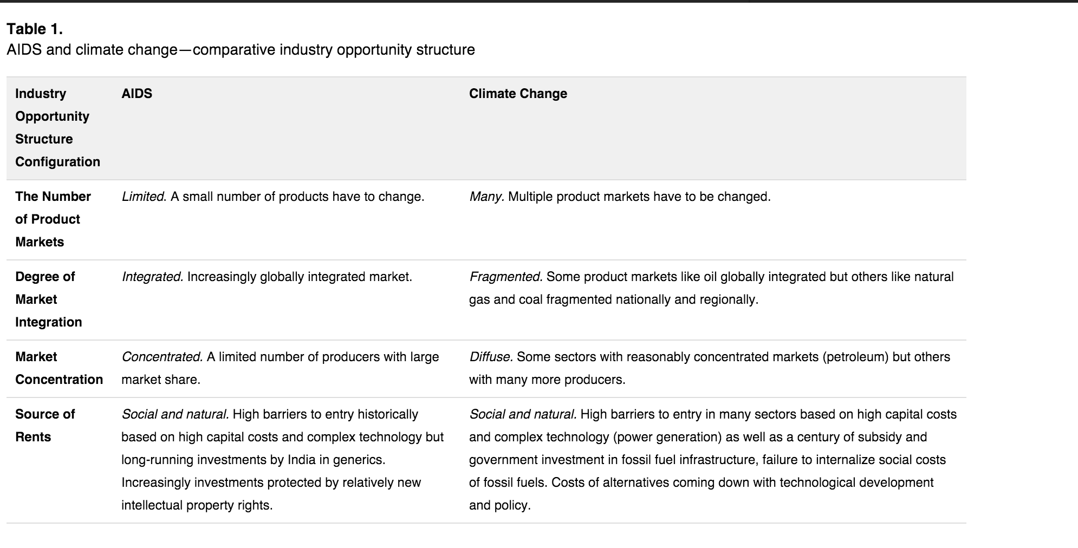Click 'Industry Opportunity Structure Configuration' header cell
This screenshot has height=548, width=1078.
click(x=57, y=128)
